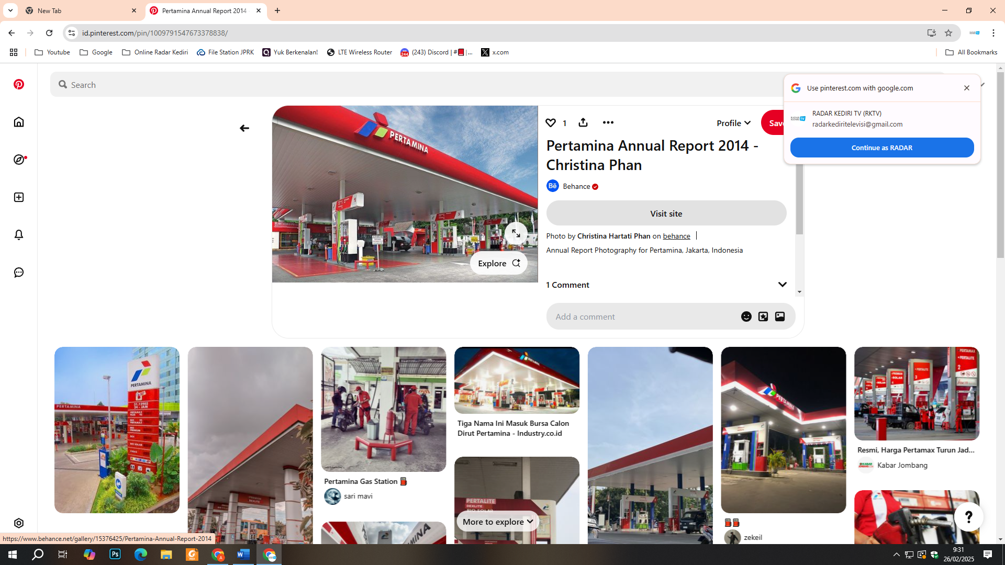Click the Visit site button

(x=666, y=213)
